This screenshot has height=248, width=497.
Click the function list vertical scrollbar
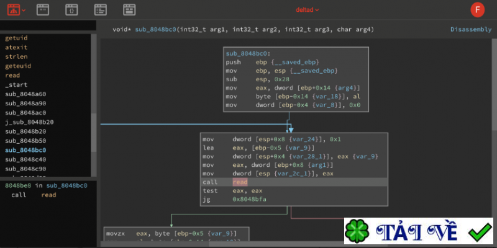pos(94,130)
